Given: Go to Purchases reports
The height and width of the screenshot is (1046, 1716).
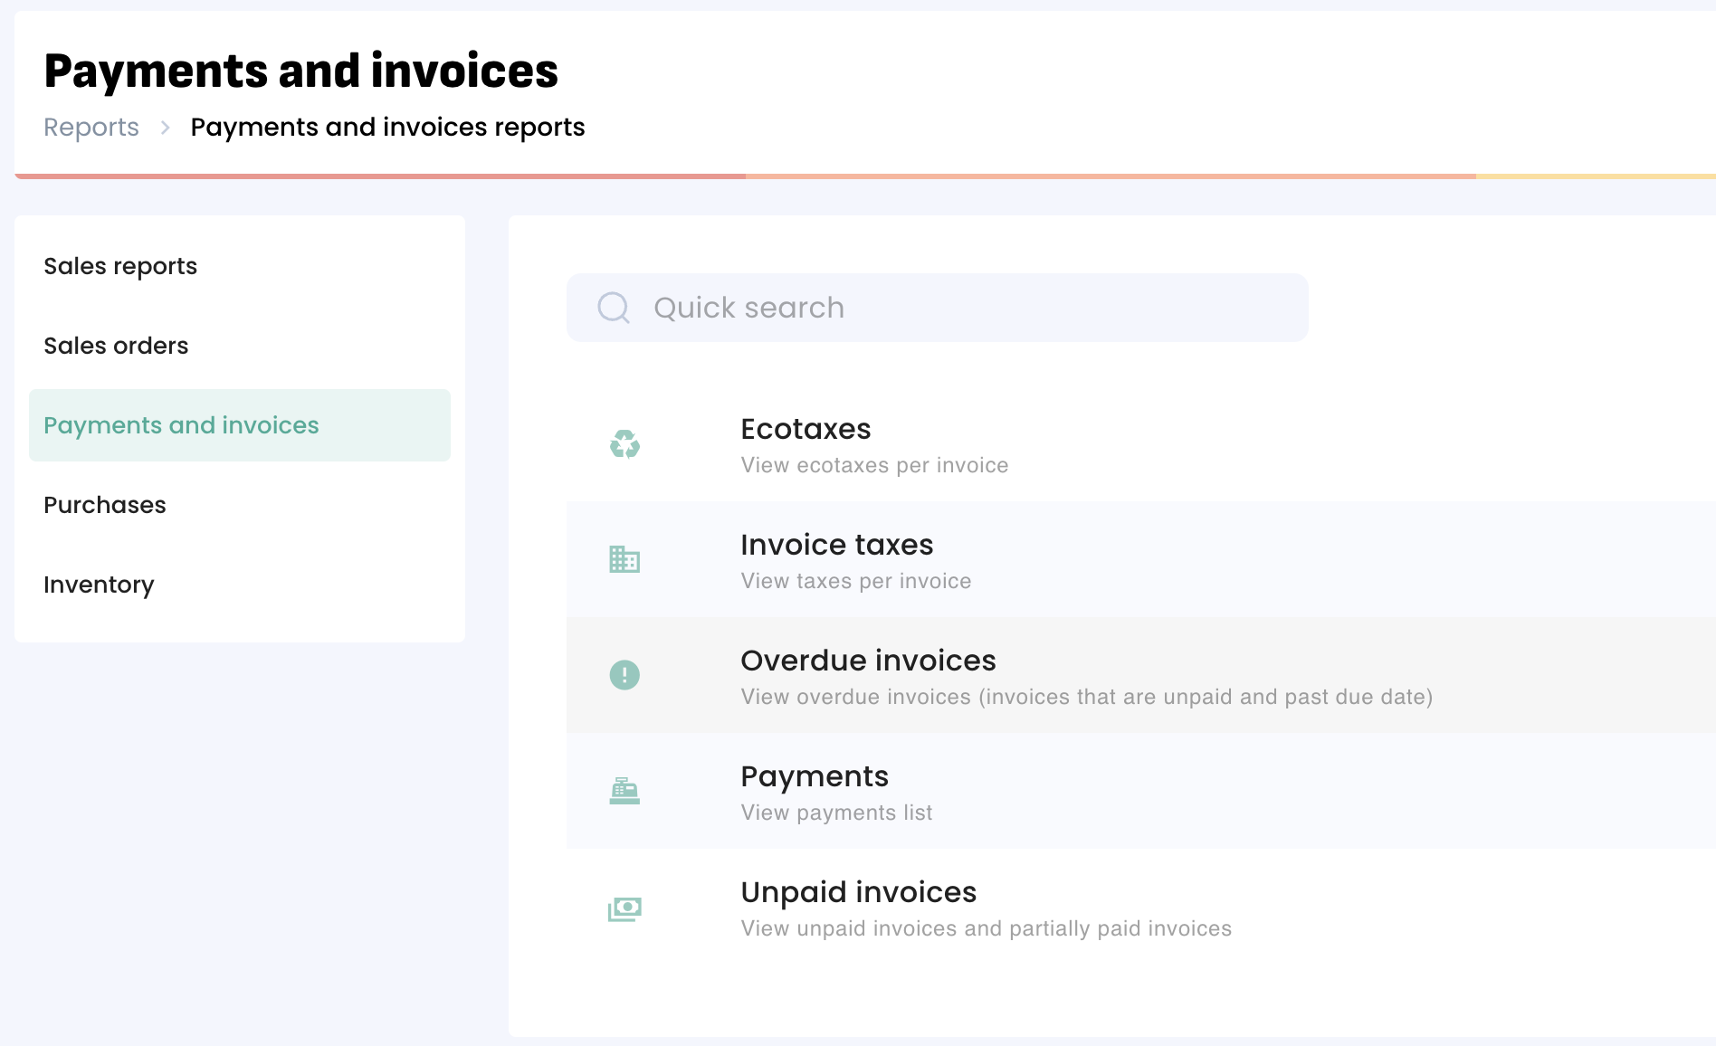Looking at the screenshot, I should pos(105,505).
